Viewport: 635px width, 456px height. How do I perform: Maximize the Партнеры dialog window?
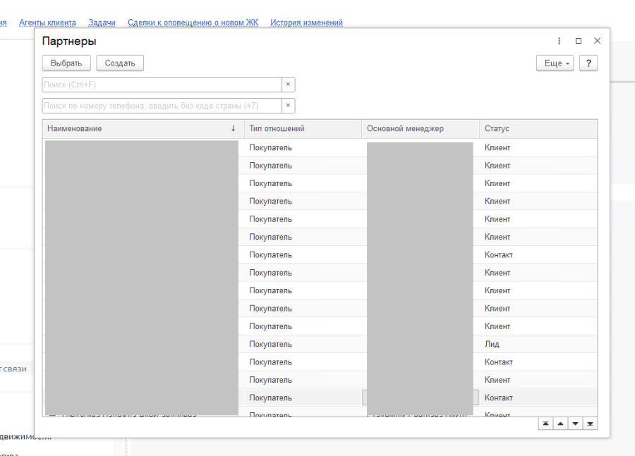click(x=579, y=41)
